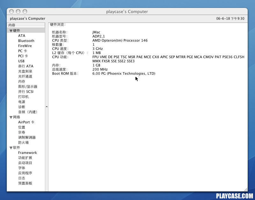The height and width of the screenshot is (200, 255).
Task: Select 启动项目 startup items entry
Action: coord(25,163)
